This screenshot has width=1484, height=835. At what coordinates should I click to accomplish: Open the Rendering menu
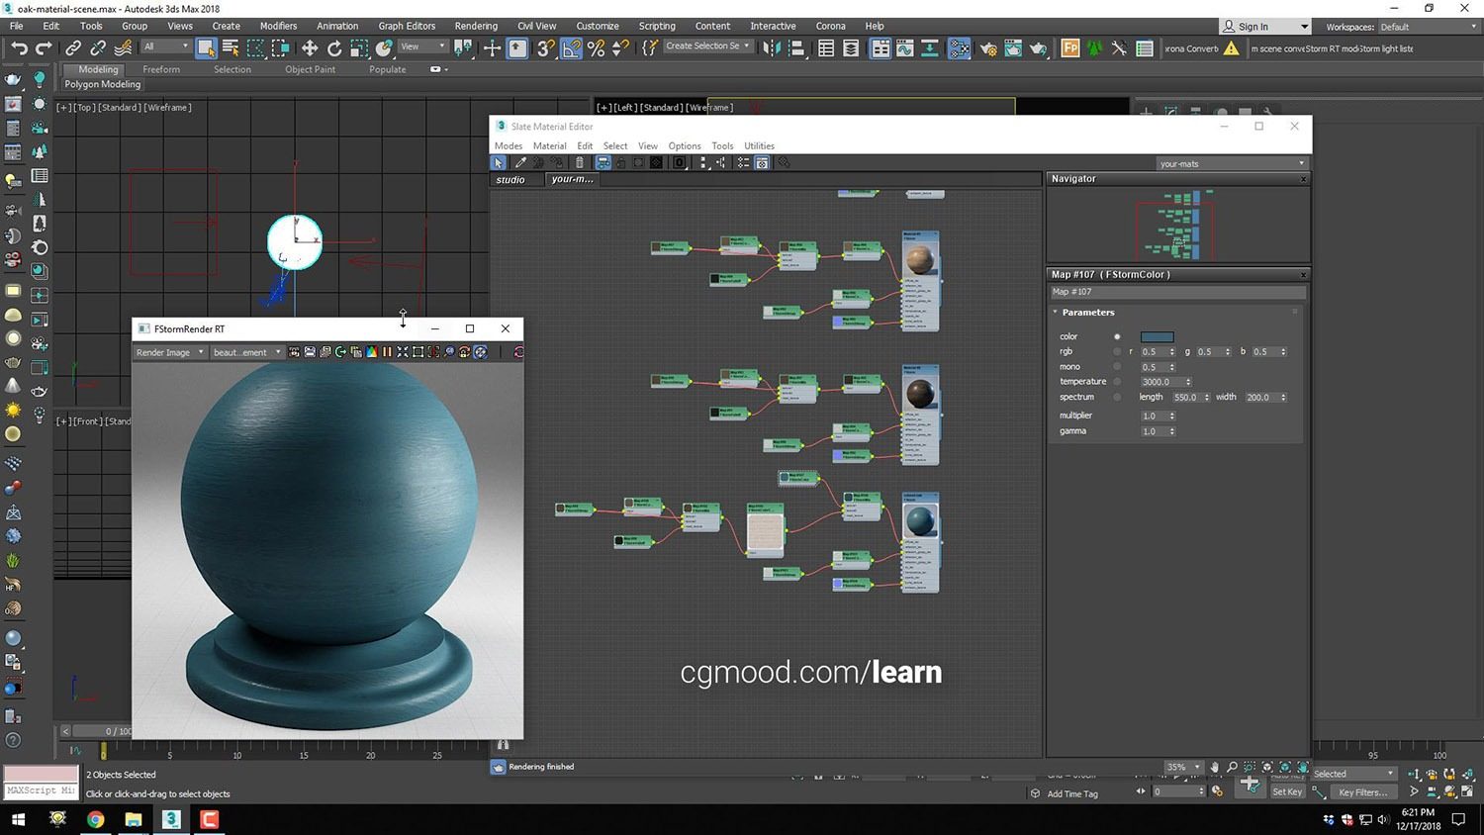tap(476, 26)
